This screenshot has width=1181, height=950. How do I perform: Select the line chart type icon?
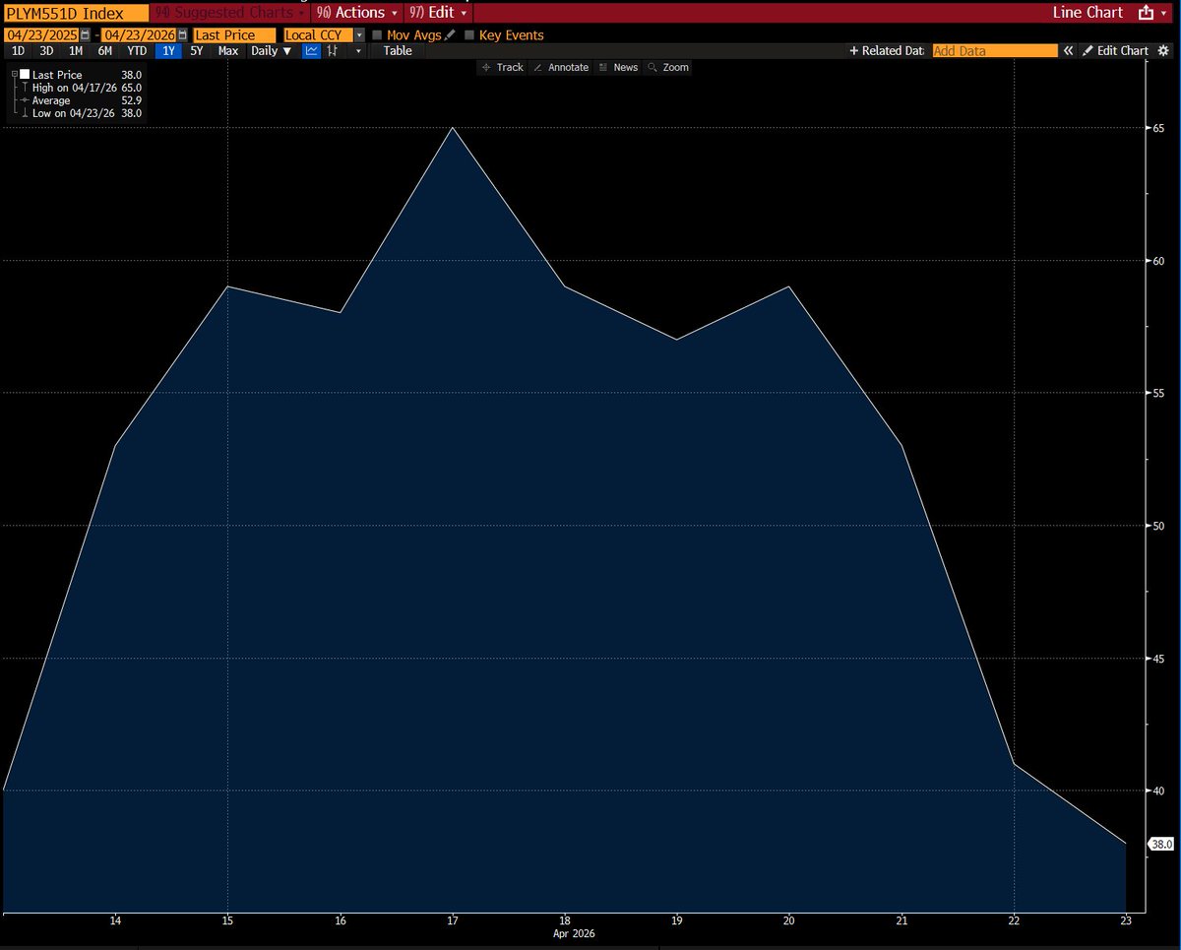[x=311, y=50]
